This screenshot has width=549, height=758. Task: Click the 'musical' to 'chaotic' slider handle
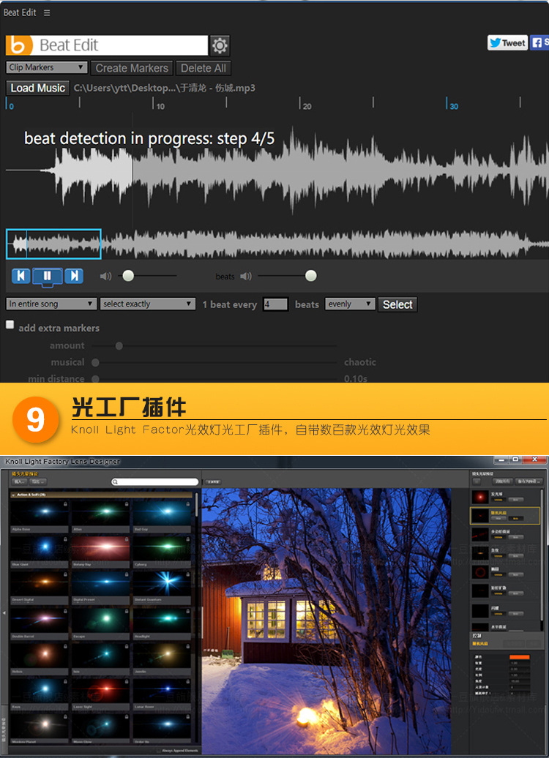click(x=96, y=363)
